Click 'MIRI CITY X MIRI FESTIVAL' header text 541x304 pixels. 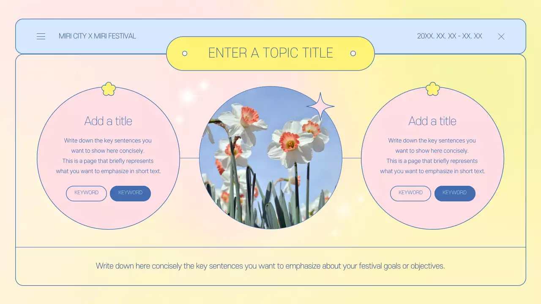(97, 36)
